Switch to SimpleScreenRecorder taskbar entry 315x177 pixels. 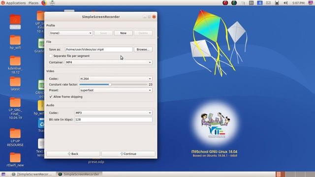click(79, 174)
